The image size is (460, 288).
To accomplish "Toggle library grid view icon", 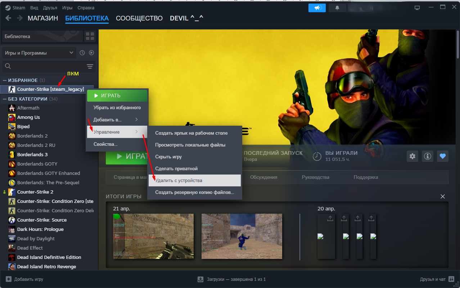I will (90, 36).
